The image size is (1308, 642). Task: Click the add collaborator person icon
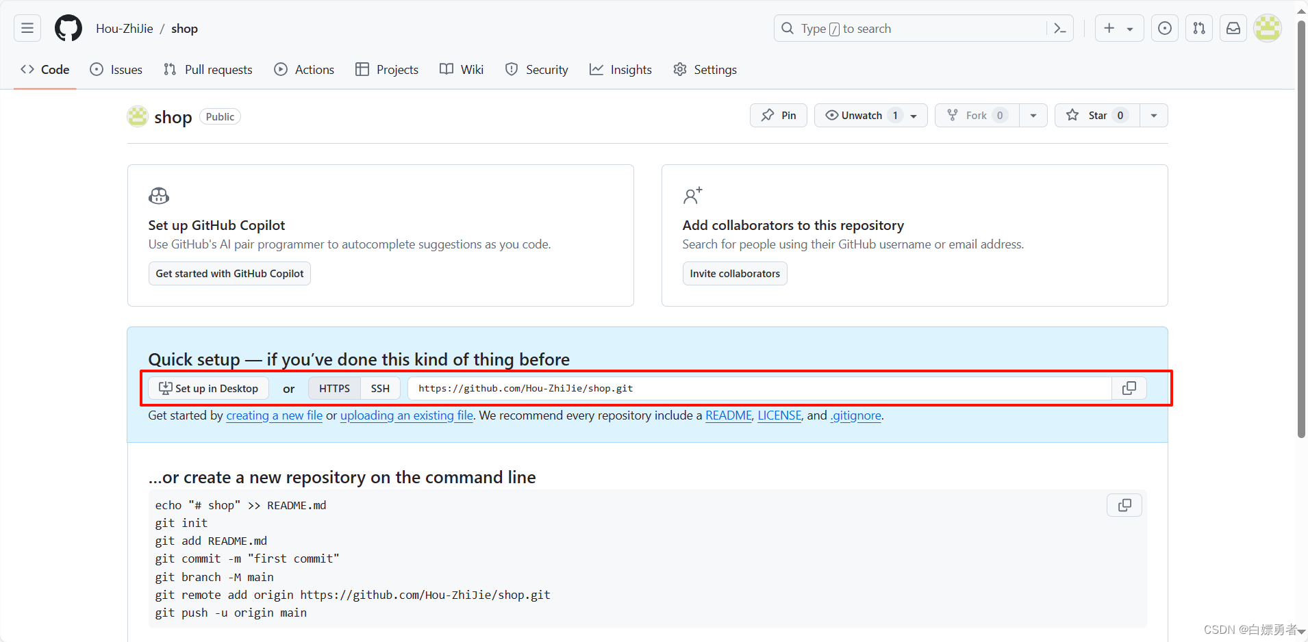pos(692,196)
